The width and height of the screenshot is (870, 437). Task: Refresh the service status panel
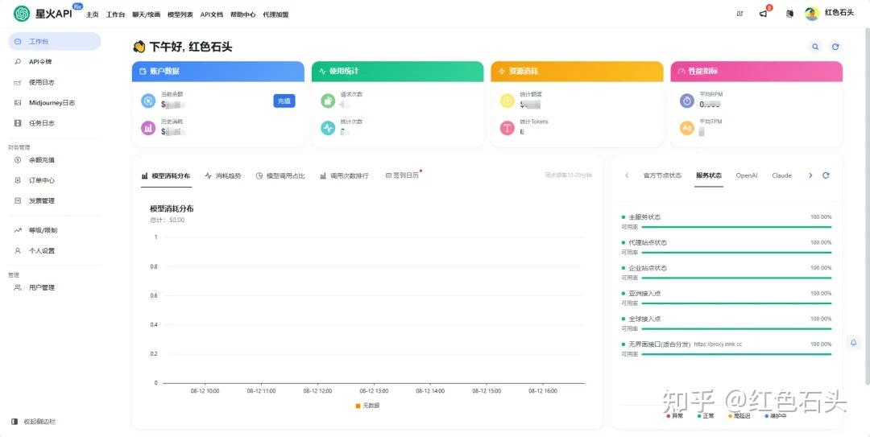coord(826,175)
